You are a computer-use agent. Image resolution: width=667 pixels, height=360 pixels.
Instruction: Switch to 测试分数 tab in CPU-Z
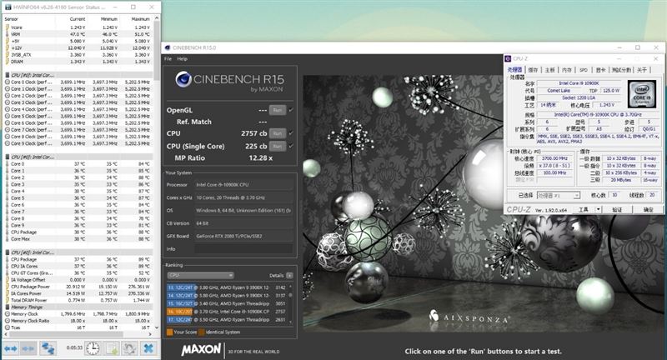pyautogui.click(x=621, y=70)
